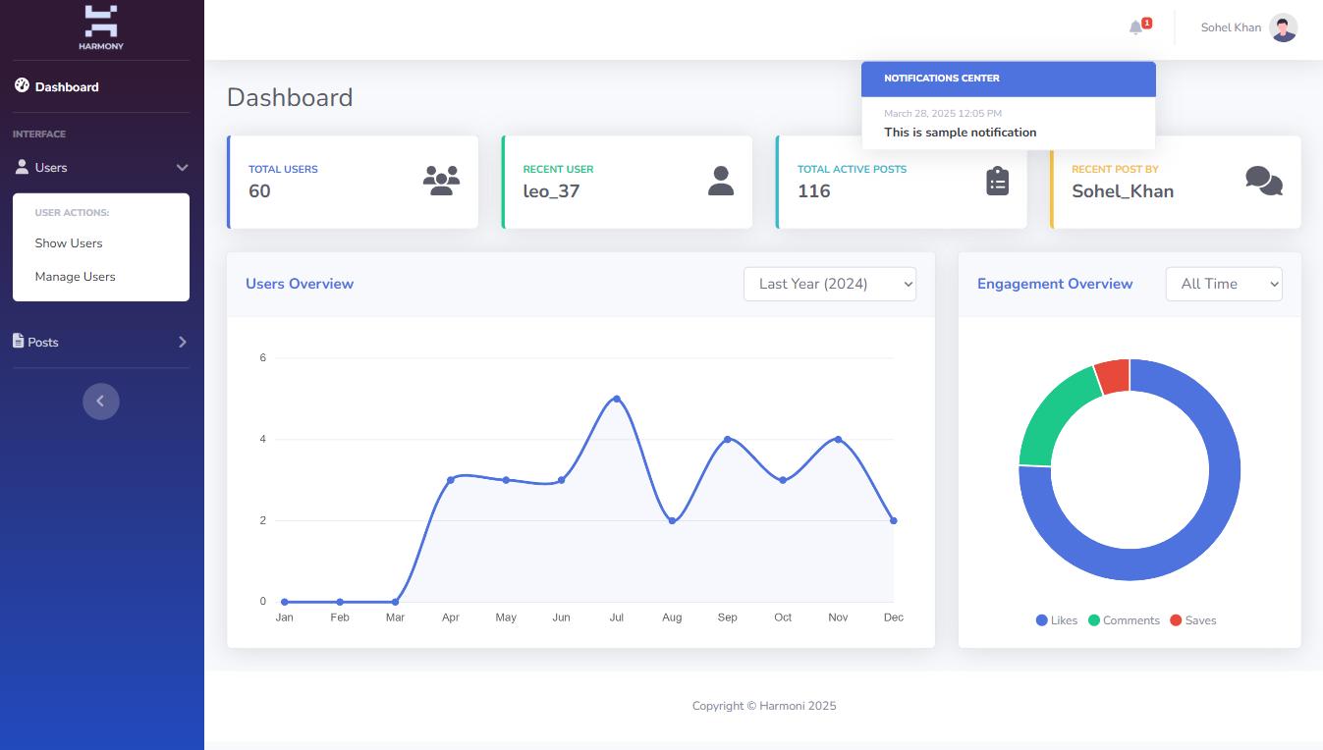Toggle Comments legend in Engagement Overview
The image size is (1323, 750).
[1124, 620]
